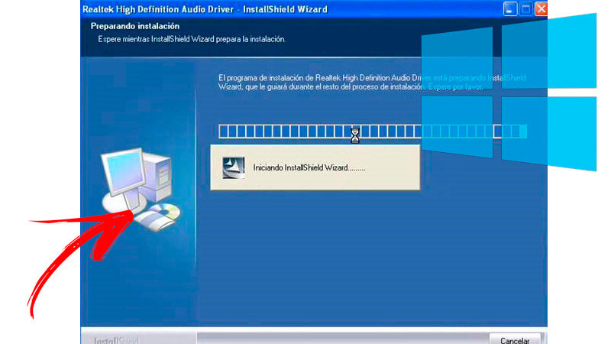Click the computer and CD illustration

(x=141, y=190)
